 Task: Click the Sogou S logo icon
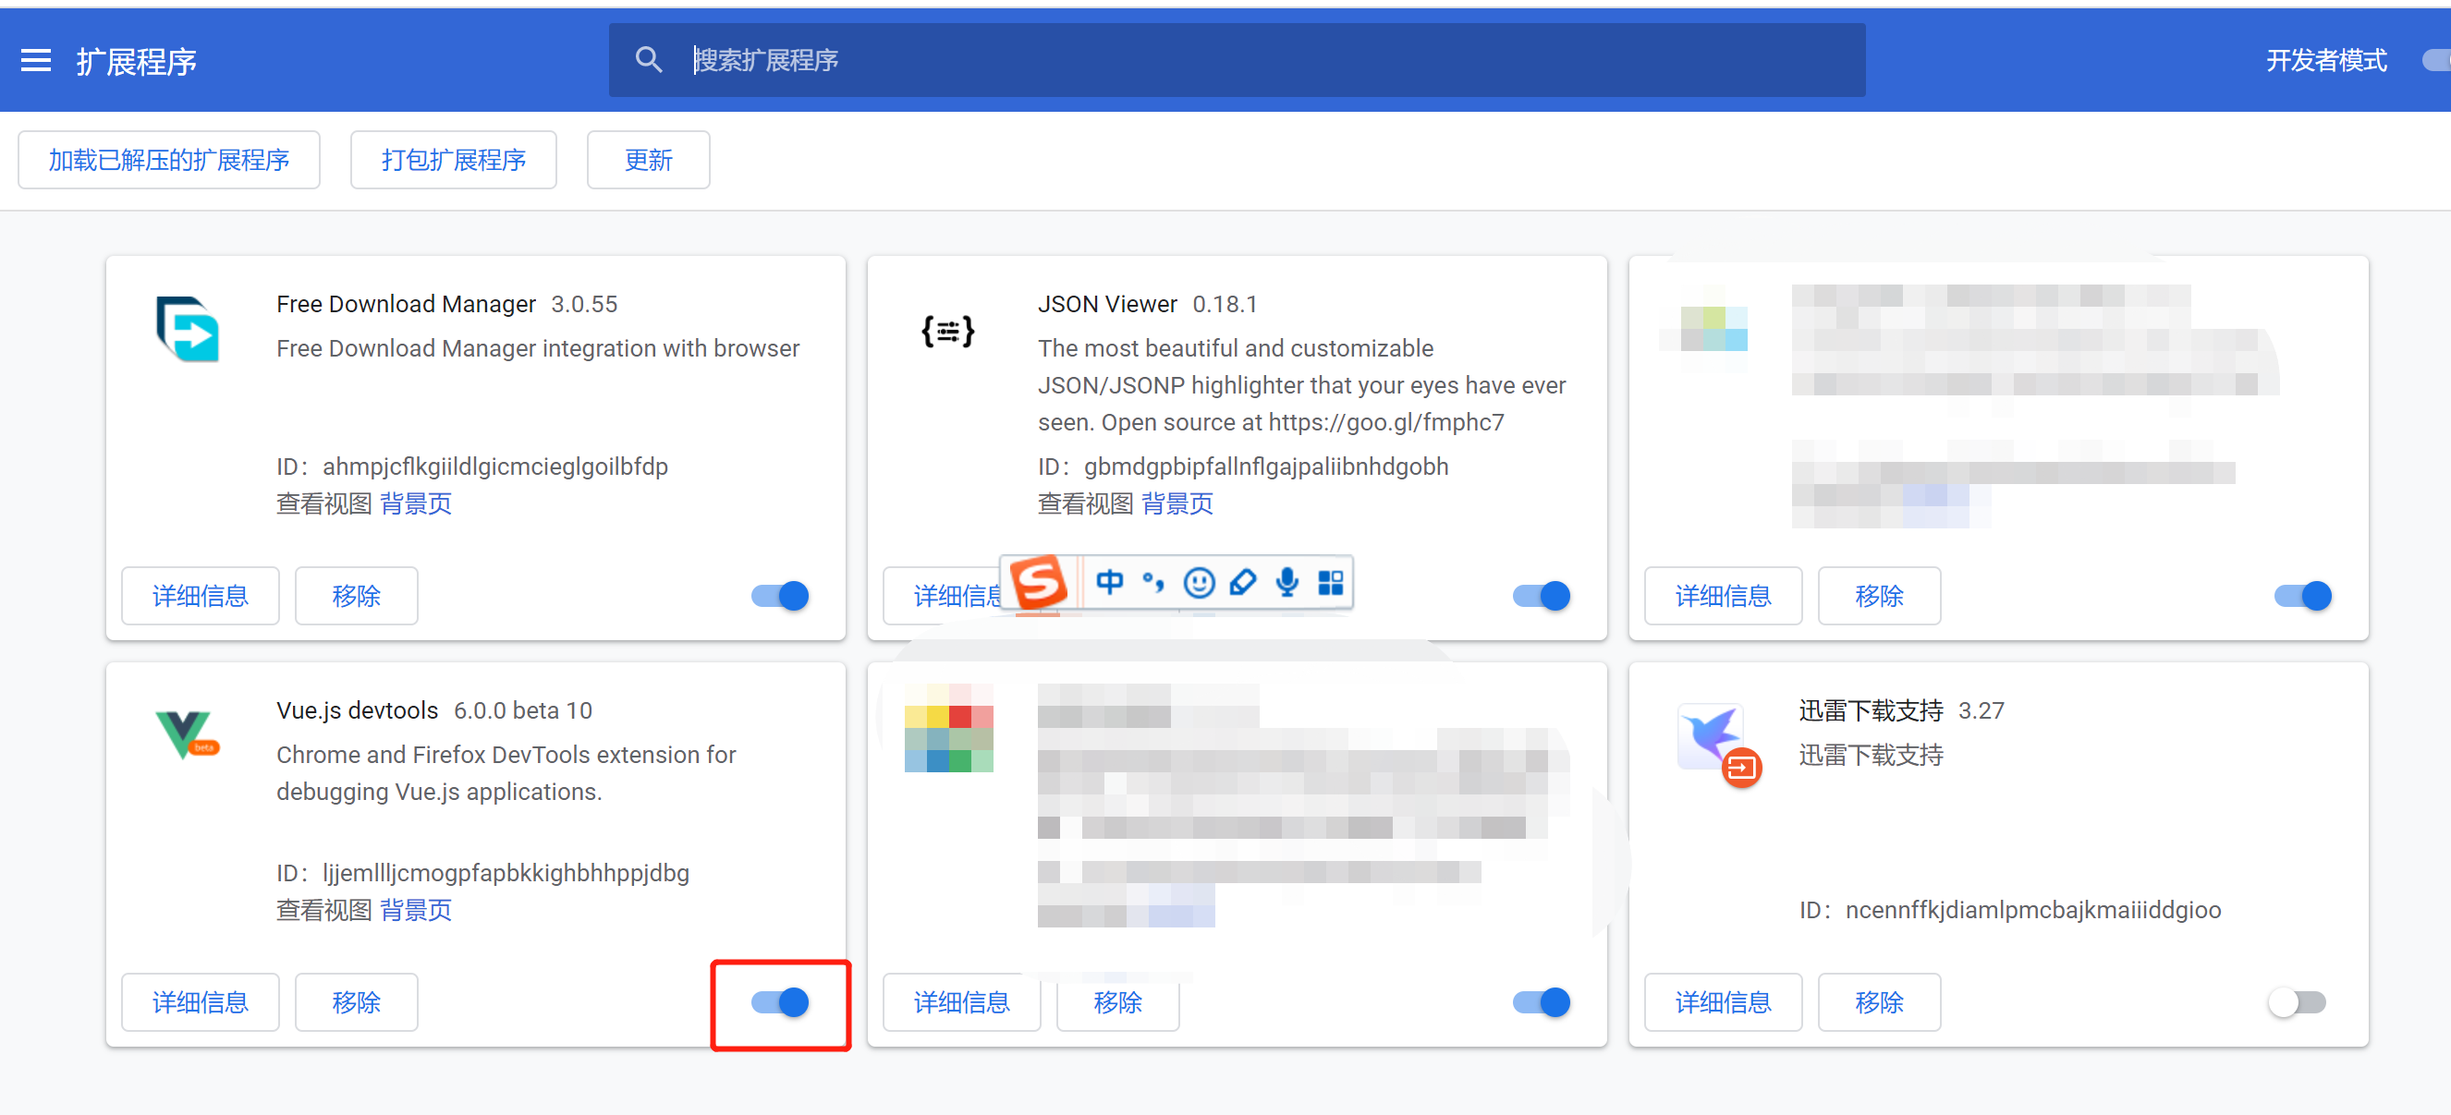[x=1038, y=581]
